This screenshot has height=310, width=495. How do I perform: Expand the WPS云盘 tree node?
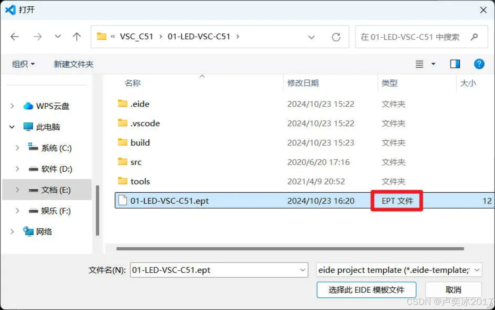(x=12, y=106)
